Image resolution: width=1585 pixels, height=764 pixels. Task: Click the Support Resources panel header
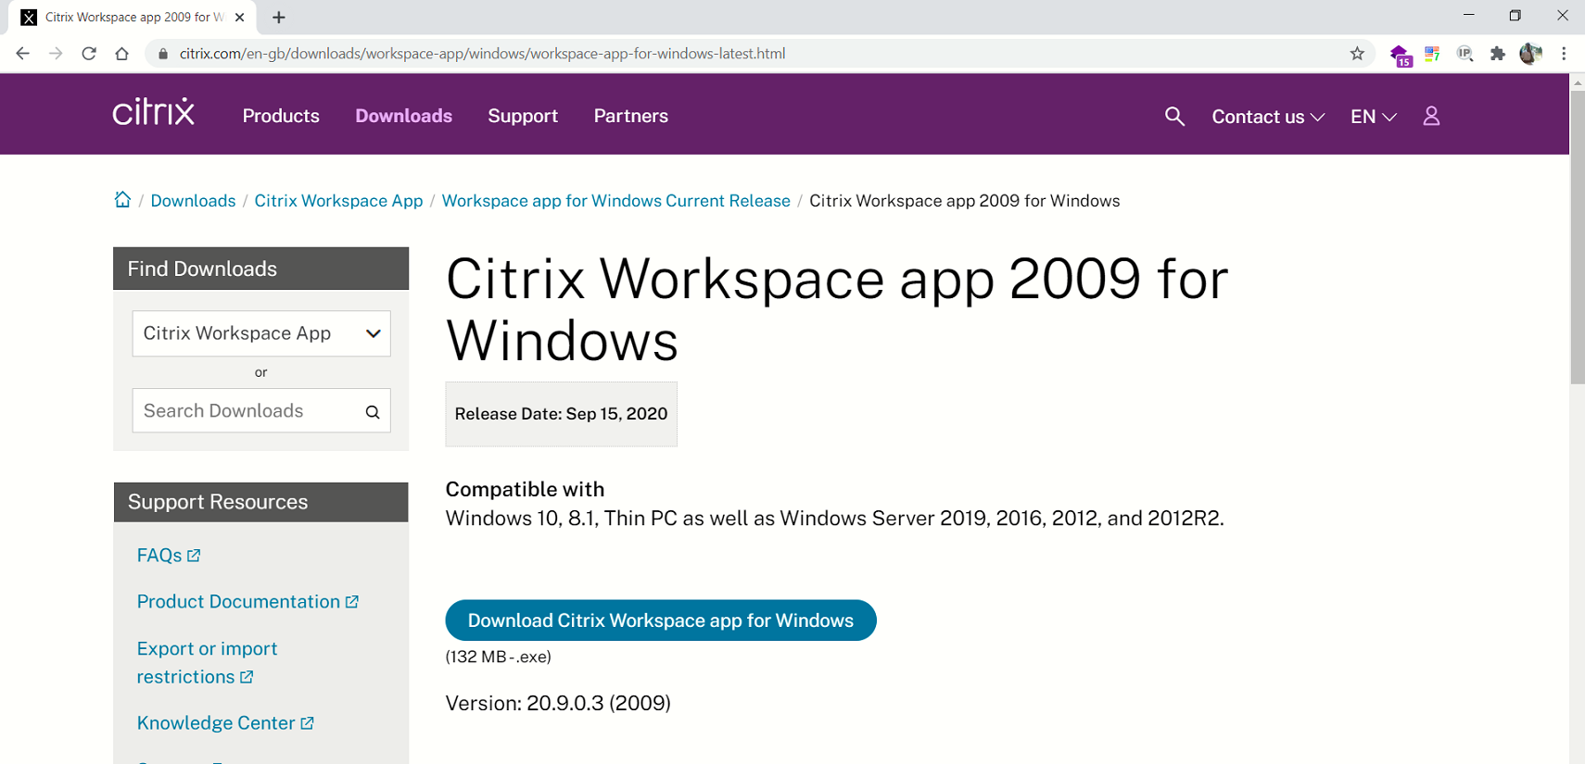[x=260, y=502]
